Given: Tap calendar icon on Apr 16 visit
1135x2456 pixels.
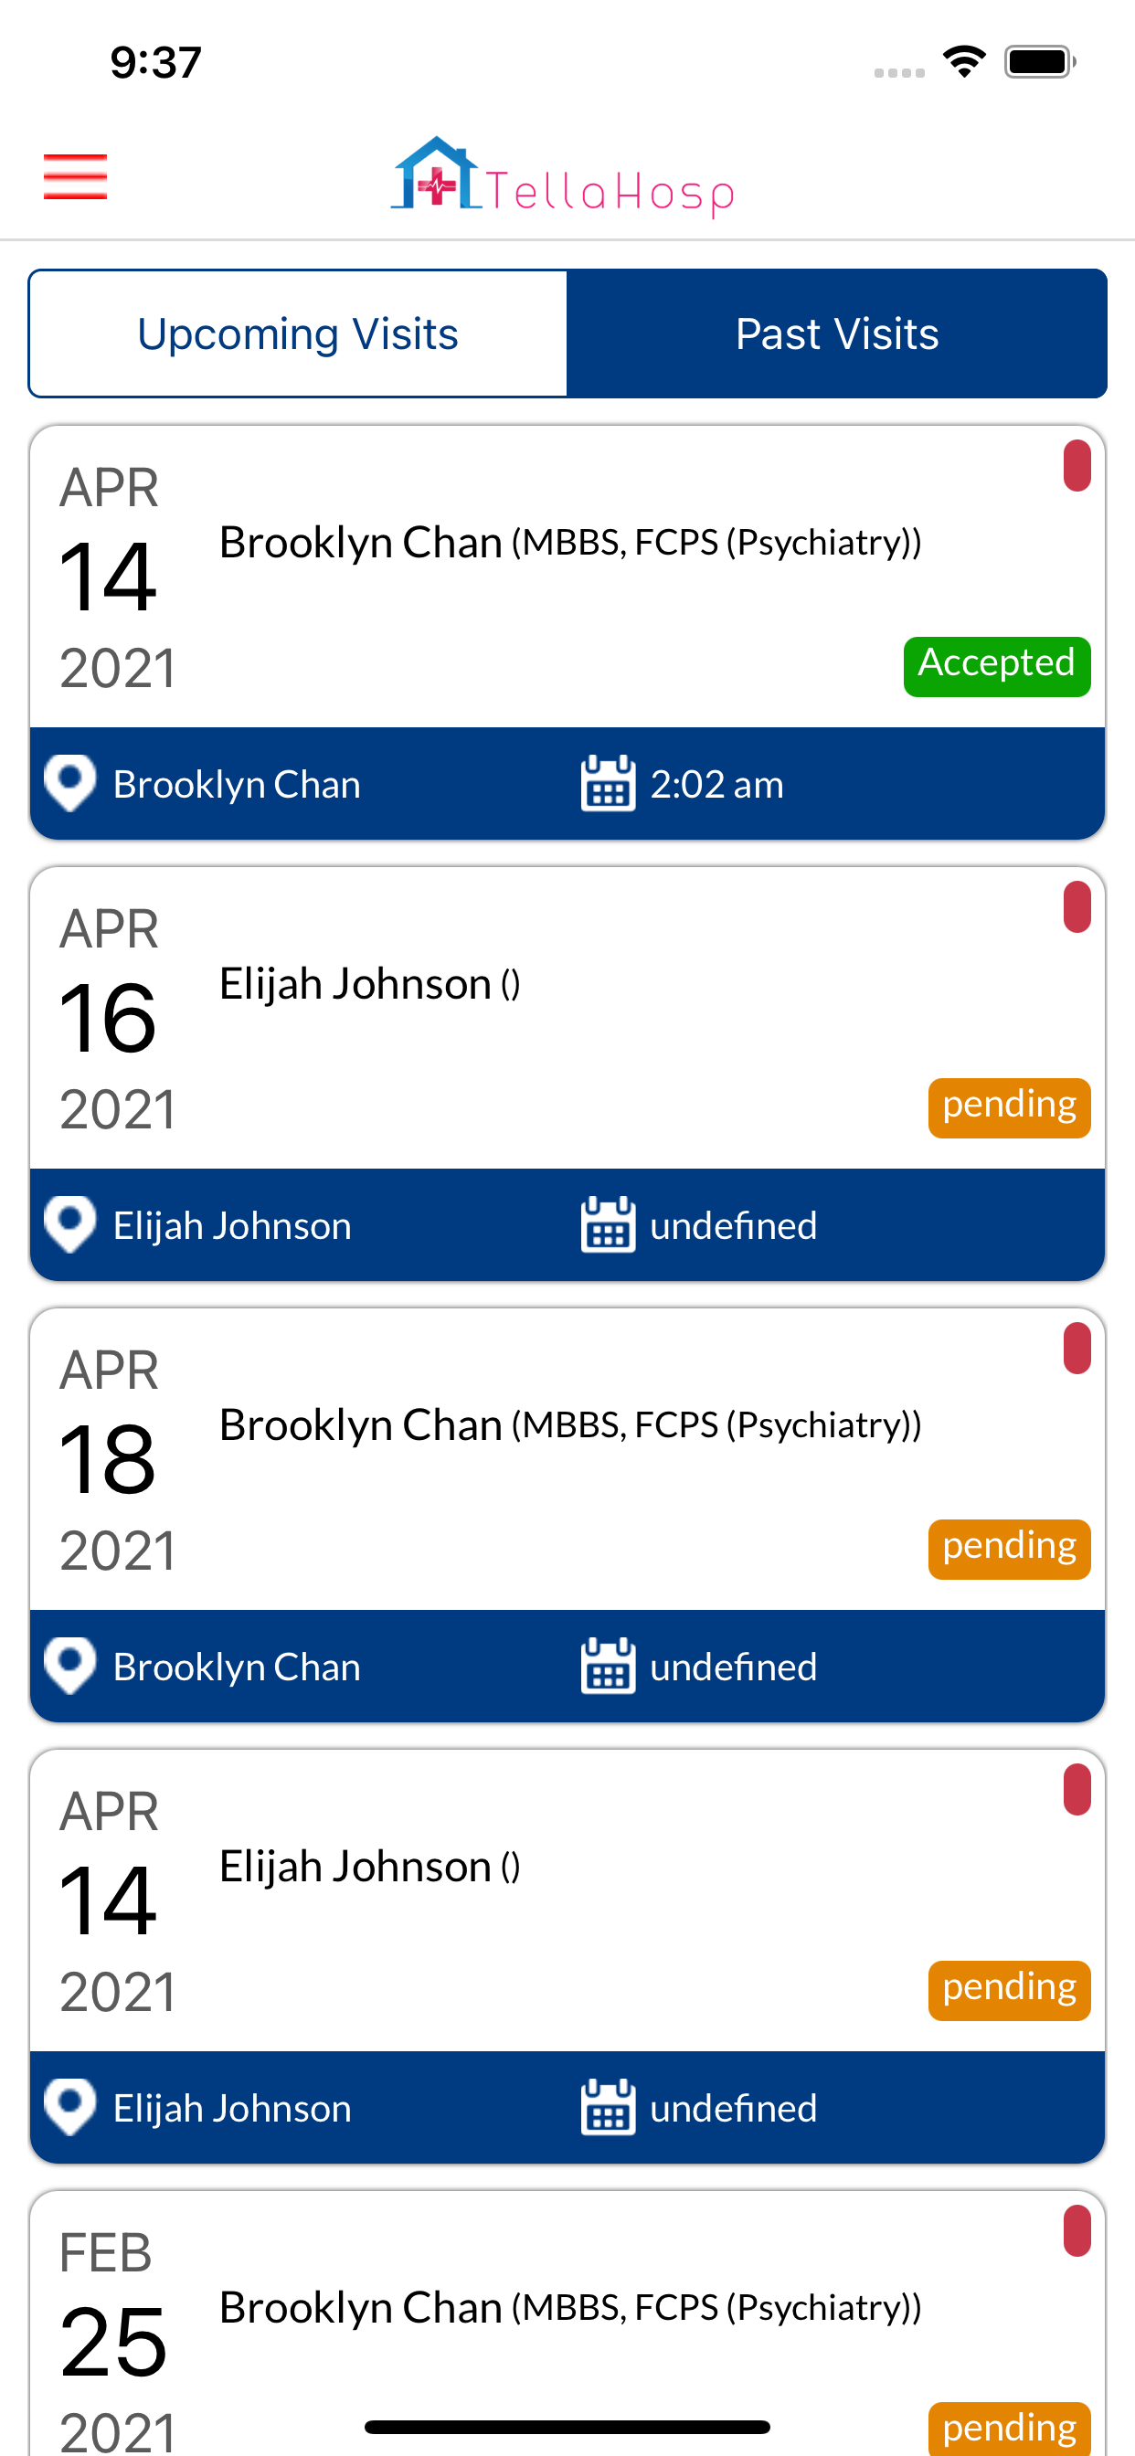Looking at the screenshot, I should click(608, 1225).
